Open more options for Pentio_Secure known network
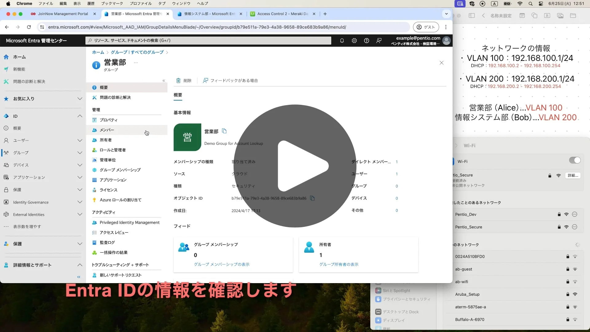The image size is (590, 332). 575,227
